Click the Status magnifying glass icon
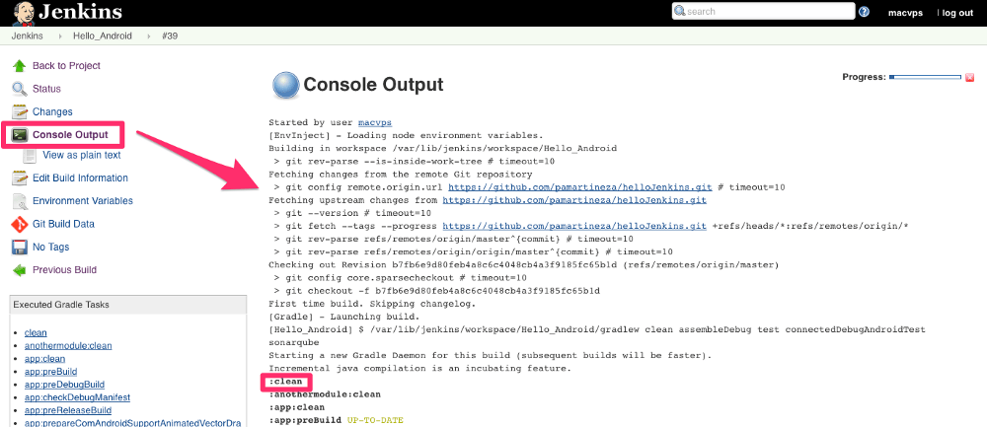The height and width of the screenshot is (427, 987). (x=19, y=89)
